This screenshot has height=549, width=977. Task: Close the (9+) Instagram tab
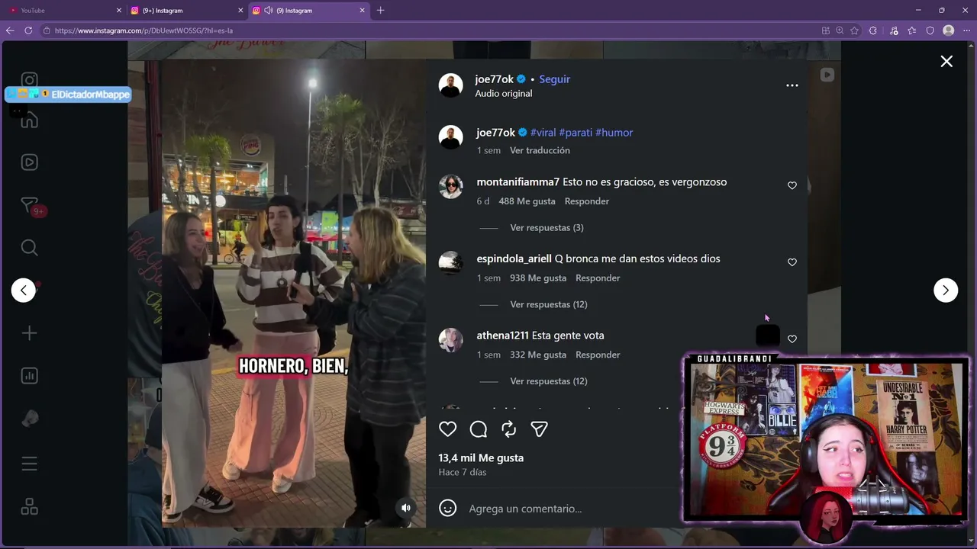tap(240, 11)
